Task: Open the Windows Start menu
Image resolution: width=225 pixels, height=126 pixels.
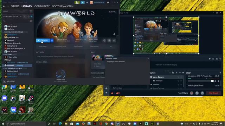Action: pyautogui.click(x=3, y=124)
